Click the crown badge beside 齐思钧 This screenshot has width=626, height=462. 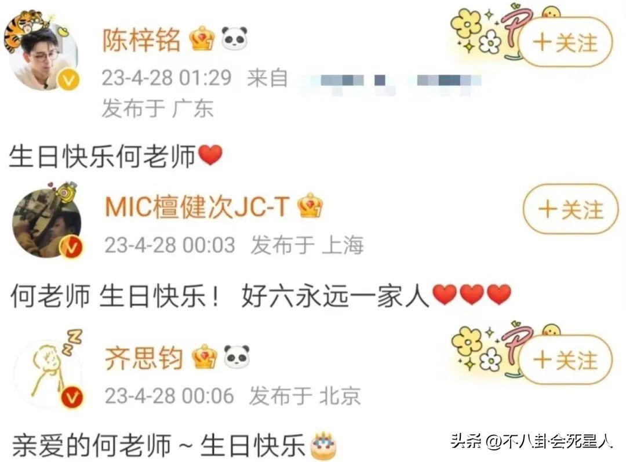click(205, 356)
